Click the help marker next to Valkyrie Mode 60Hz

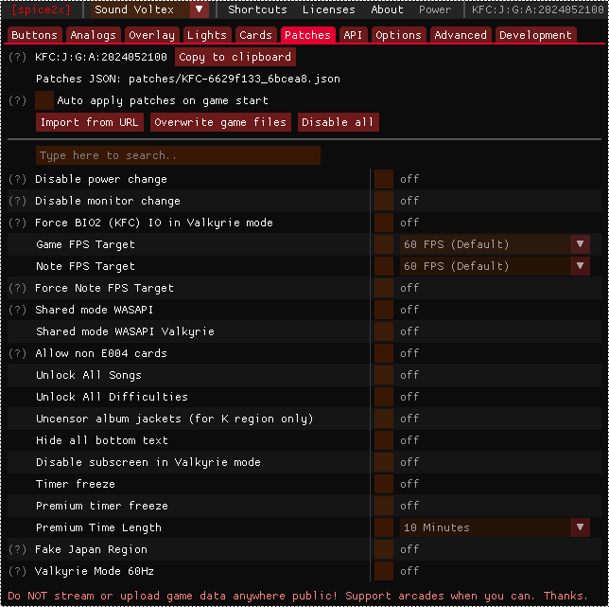(x=17, y=571)
